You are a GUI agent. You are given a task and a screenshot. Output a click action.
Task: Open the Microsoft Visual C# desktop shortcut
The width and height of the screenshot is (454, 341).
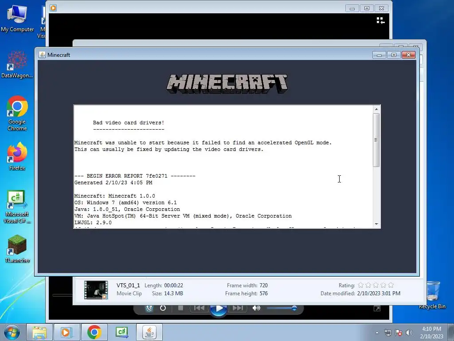click(x=17, y=206)
